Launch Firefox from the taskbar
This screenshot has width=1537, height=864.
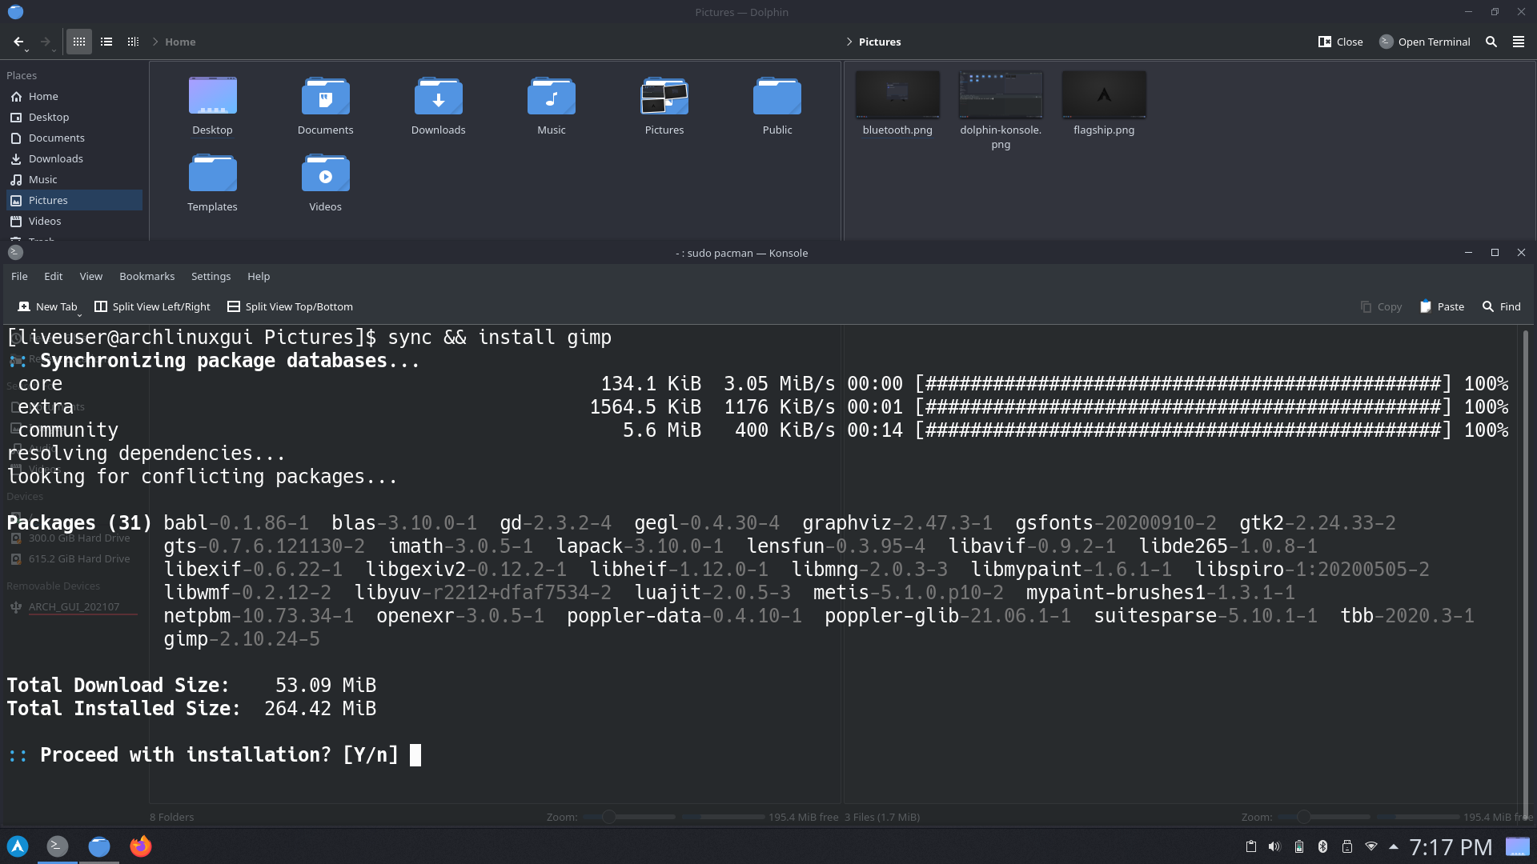coord(141,846)
